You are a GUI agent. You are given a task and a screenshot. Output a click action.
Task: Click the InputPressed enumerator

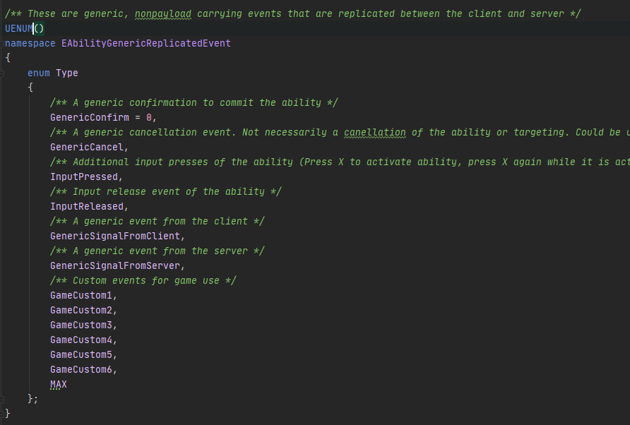[84, 176]
